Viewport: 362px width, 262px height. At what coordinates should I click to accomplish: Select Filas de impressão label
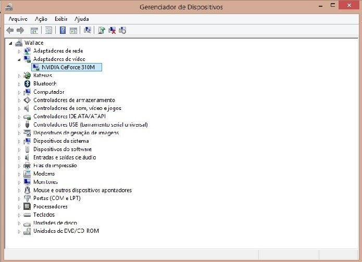click(55, 166)
